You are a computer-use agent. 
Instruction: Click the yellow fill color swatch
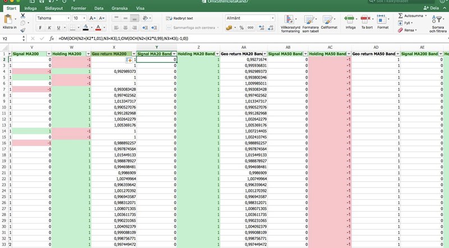pyautogui.click(x=85, y=27)
